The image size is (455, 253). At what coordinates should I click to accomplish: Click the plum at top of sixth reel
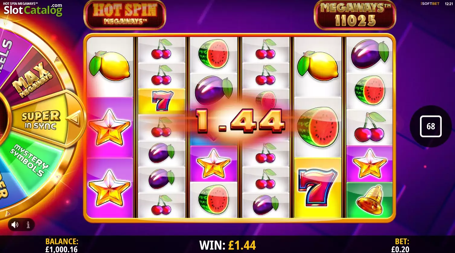[370, 54]
